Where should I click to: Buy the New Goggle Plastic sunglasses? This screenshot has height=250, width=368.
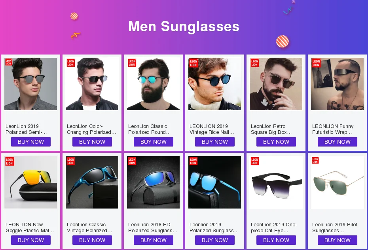[x=31, y=240]
